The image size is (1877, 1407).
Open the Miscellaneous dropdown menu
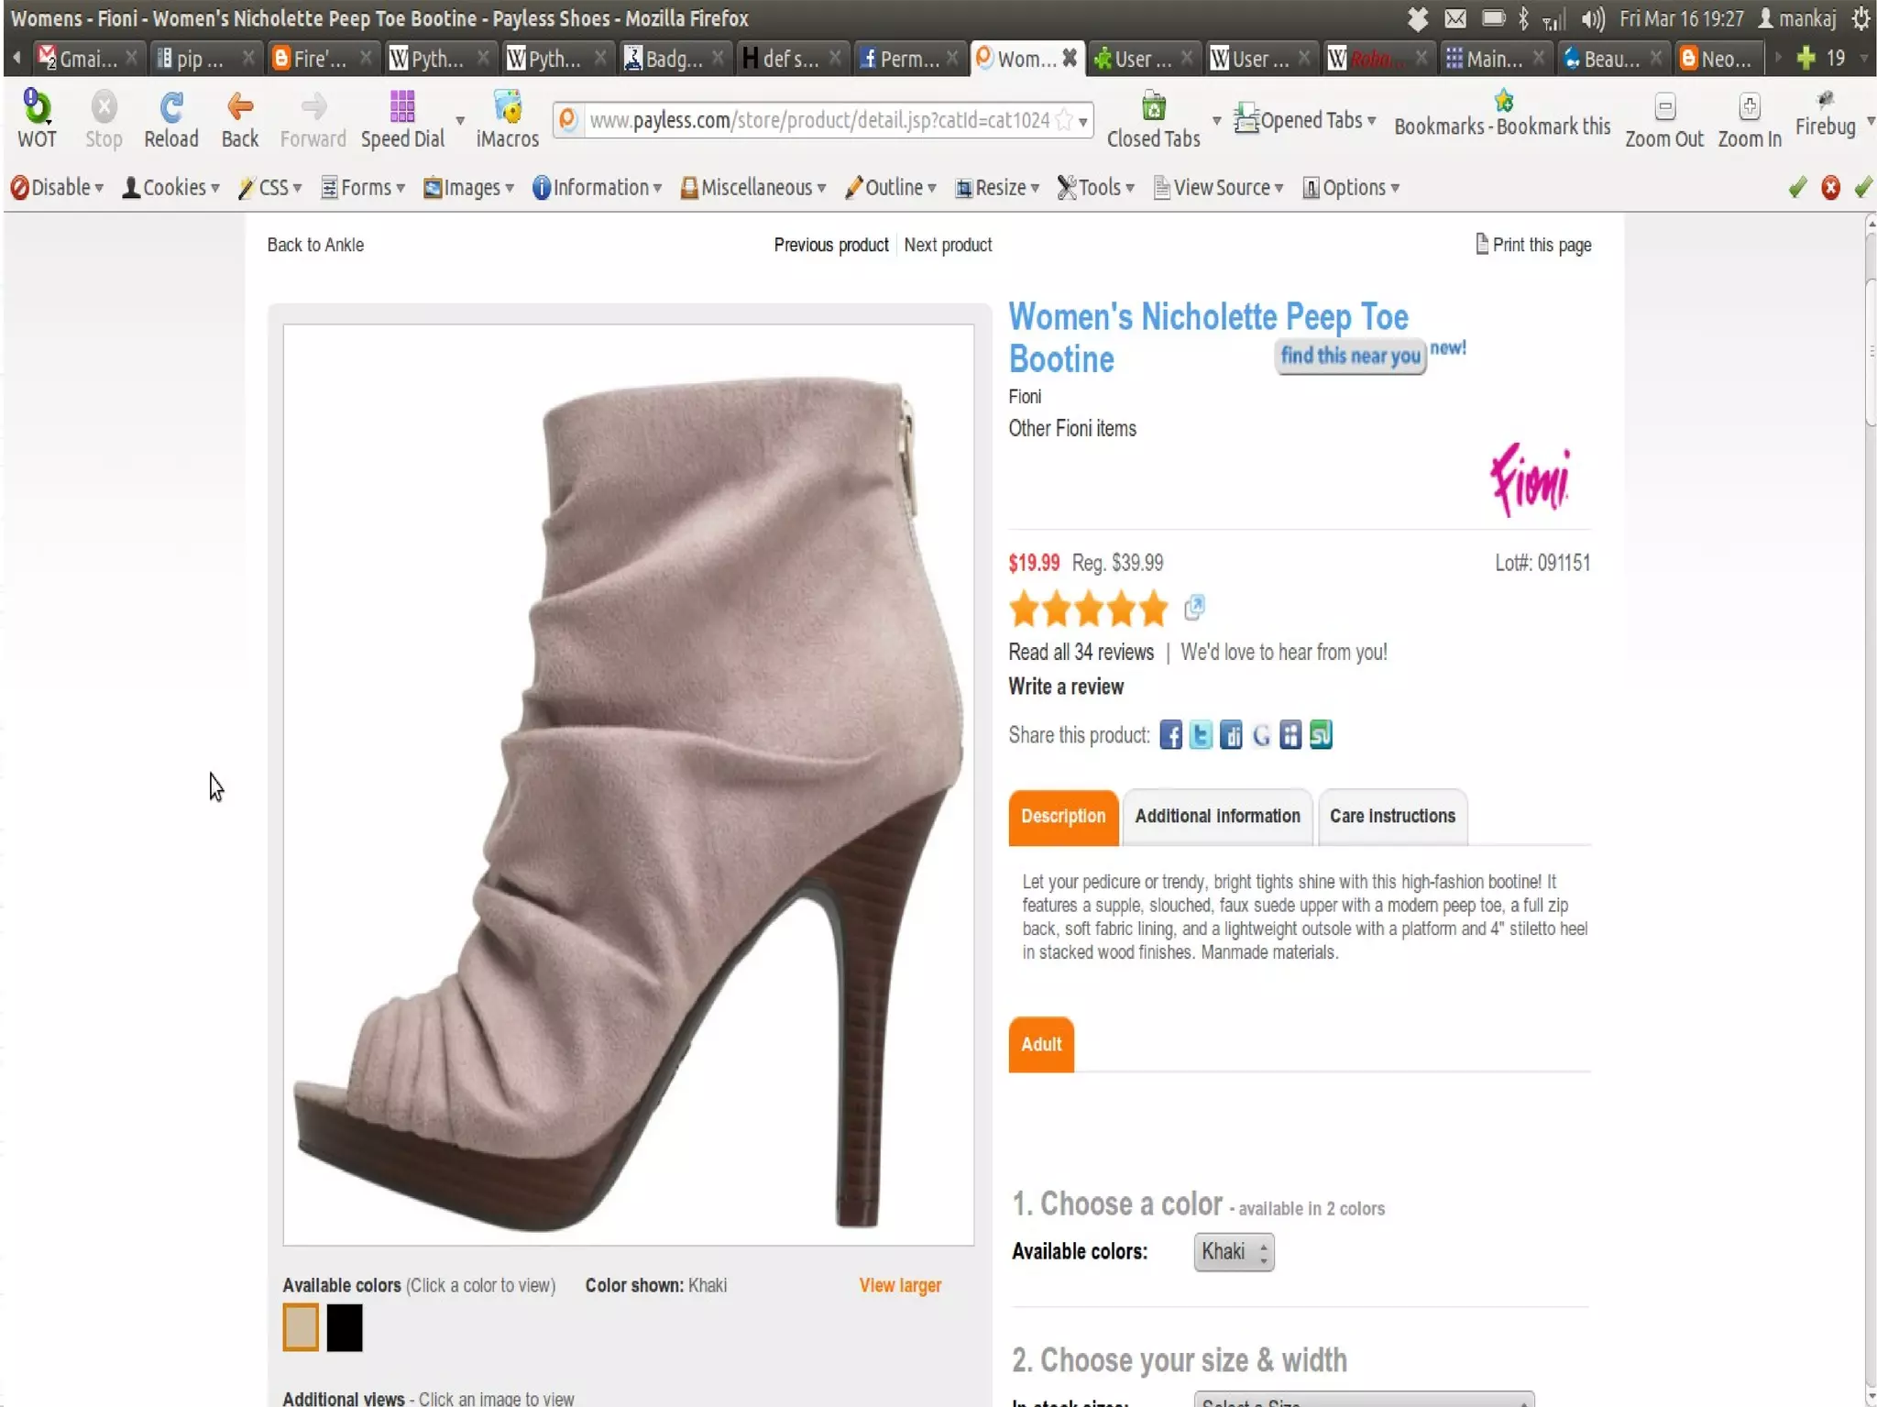coord(753,187)
